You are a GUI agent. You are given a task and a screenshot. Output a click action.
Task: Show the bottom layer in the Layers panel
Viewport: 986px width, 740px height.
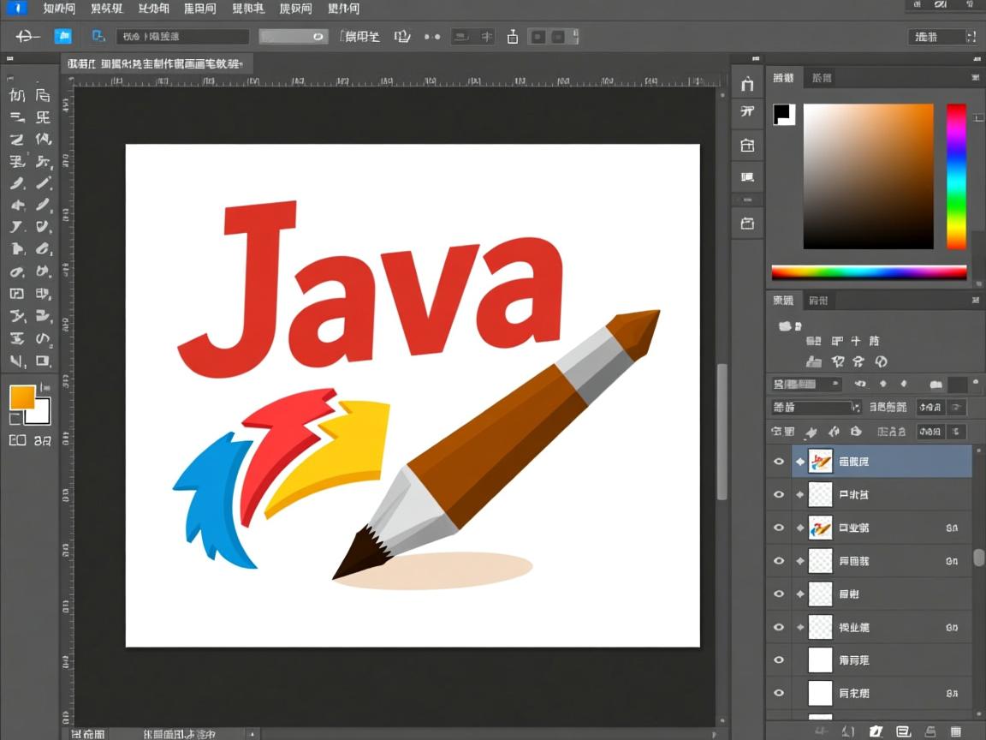[x=779, y=693]
